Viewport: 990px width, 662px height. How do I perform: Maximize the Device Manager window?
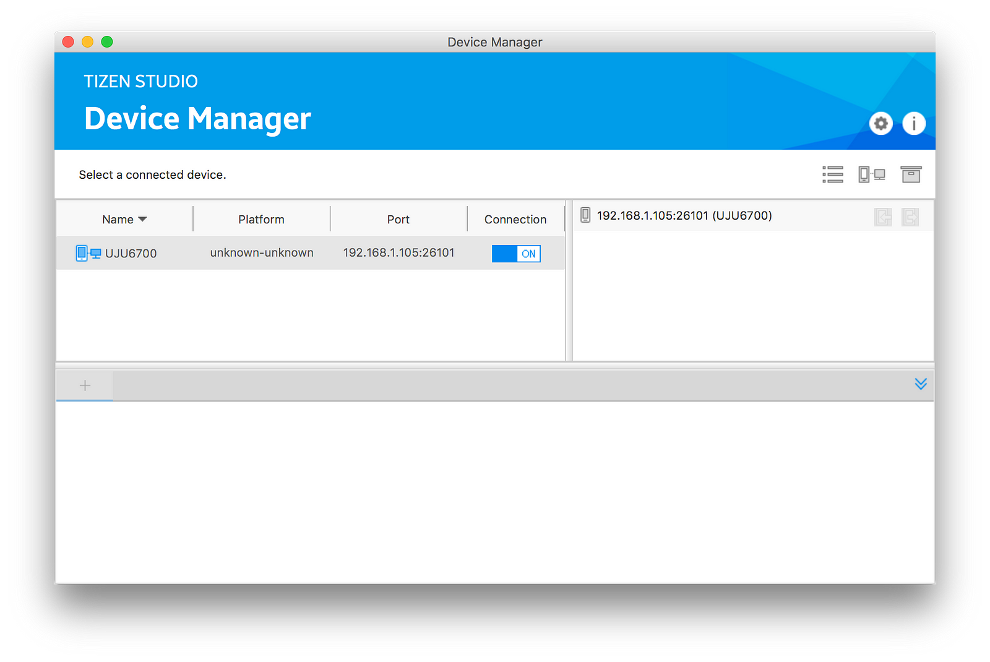click(107, 41)
